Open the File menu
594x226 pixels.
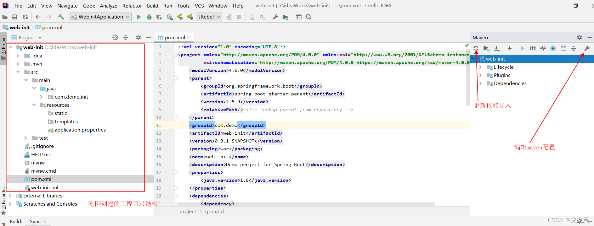pyautogui.click(x=18, y=6)
